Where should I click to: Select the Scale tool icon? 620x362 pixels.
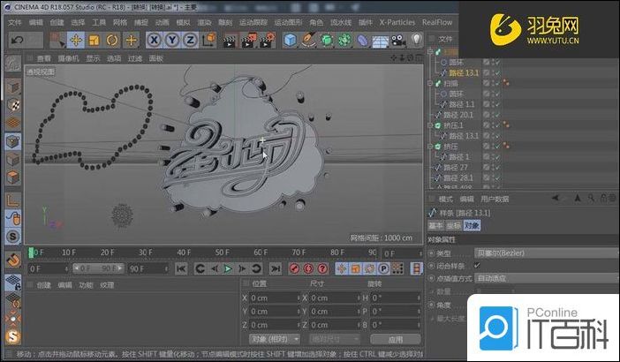click(95, 40)
